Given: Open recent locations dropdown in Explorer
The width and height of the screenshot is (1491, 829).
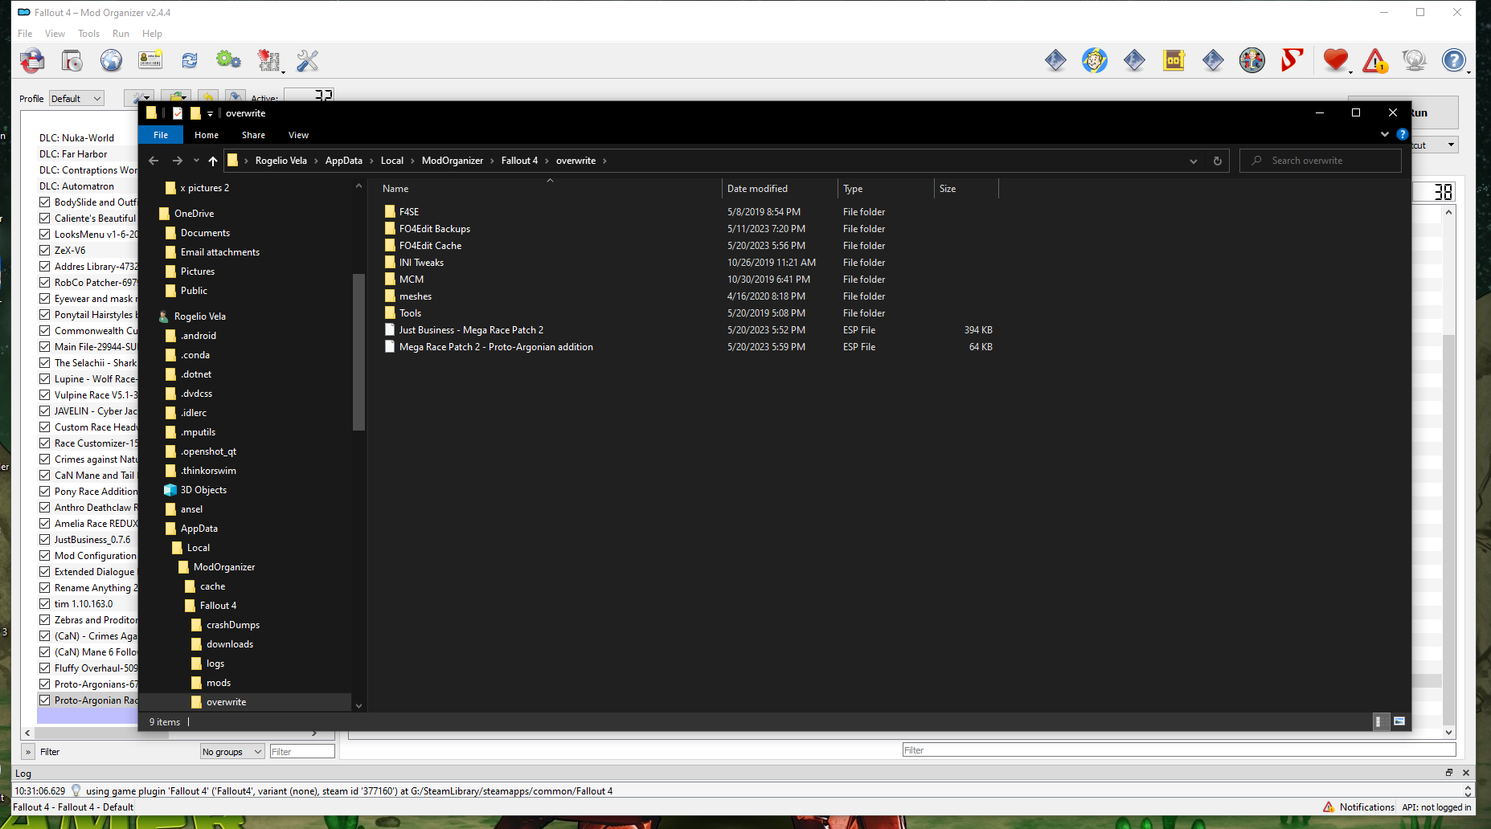Looking at the screenshot, I should (x=196, y=161).
